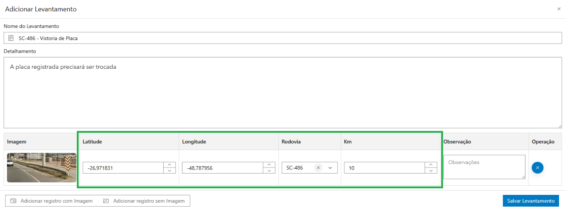Increase Latitude with the up arrow
This screenshot has width=566, height=214.
(x=169, y=165)
